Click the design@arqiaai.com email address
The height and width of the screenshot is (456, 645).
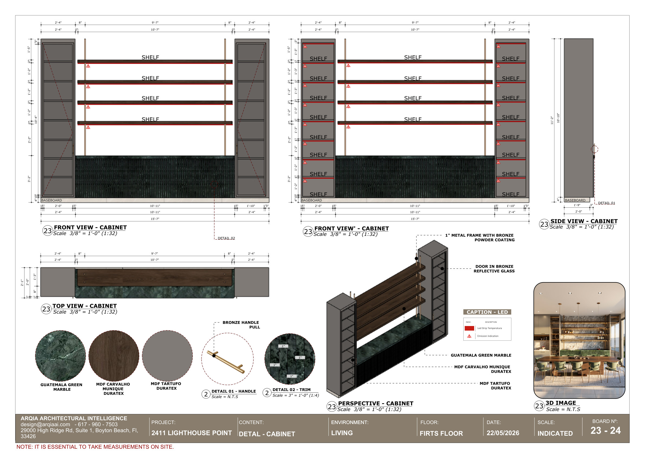pyautogui.click(x=45, y=424)
